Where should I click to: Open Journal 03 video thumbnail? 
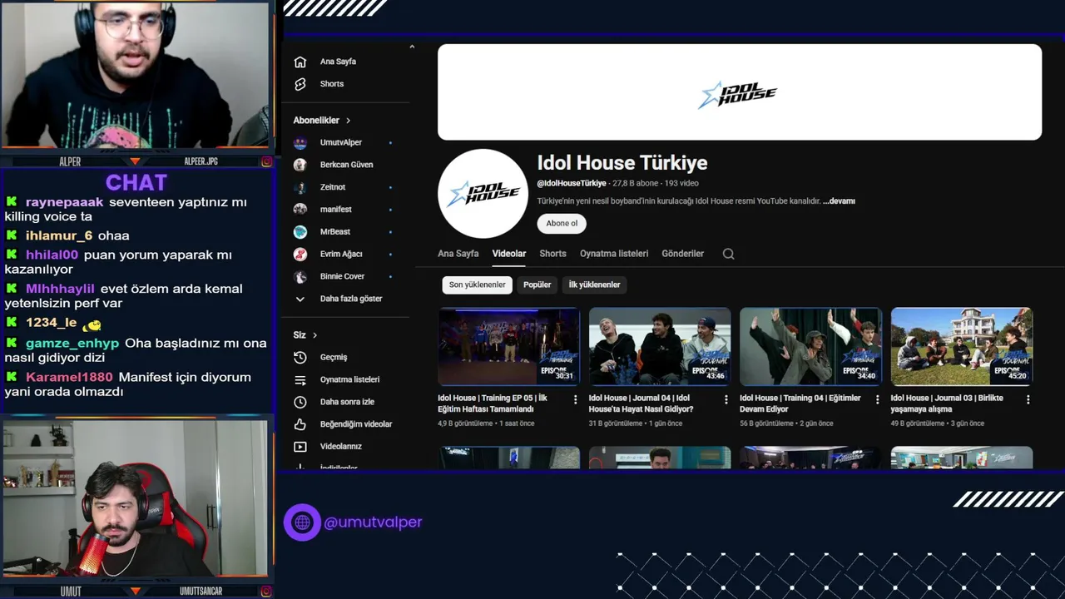click(962, 346)
